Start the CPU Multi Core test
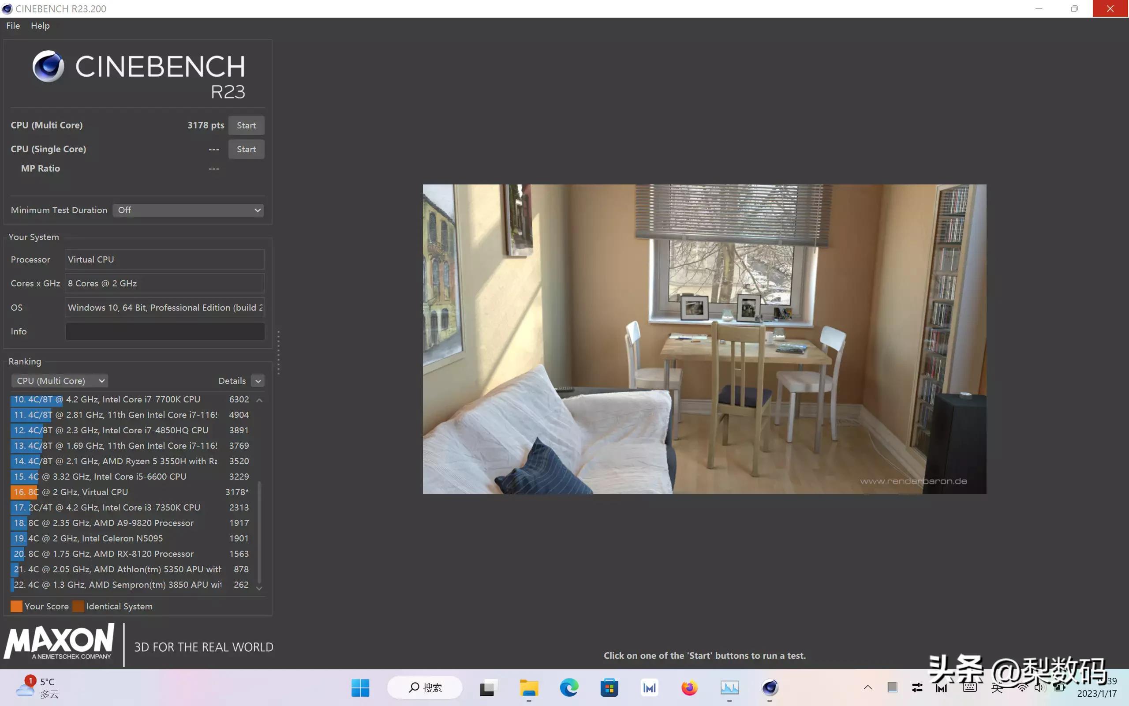Image resolution: width=1129 pixels, height=706 pixels. pos(246,125)
